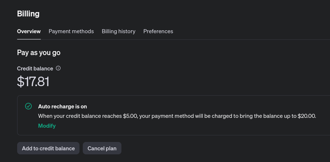The width and height of the screenshot is (330, 162).
Task: Click the active underline beneath Overview
Action: tap(29, 39)
